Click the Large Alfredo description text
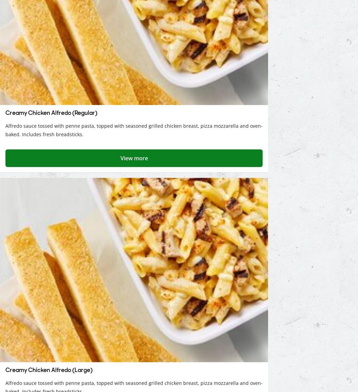This screenshot has height=392, width=358. [x=134, y=386]
